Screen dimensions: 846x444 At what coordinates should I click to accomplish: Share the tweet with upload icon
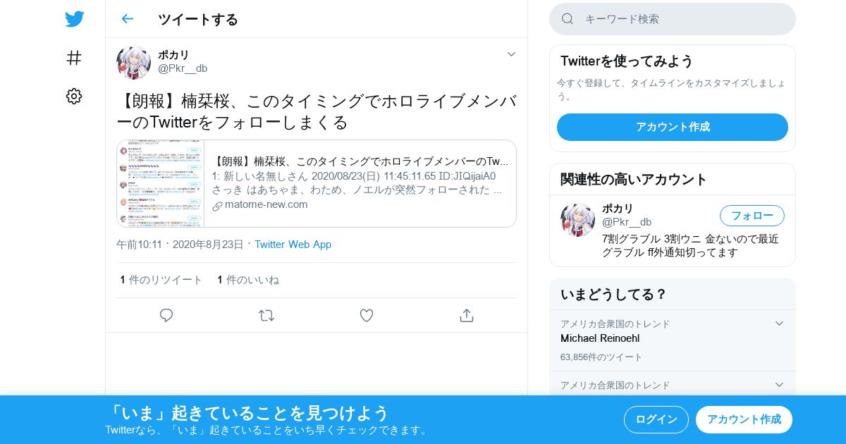coord(467,316)
